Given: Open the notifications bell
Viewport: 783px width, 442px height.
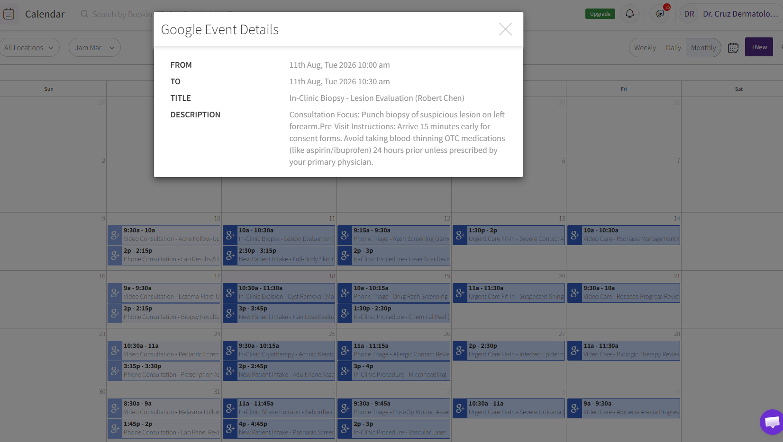Looking at the screenshot, I should point(629,14).
